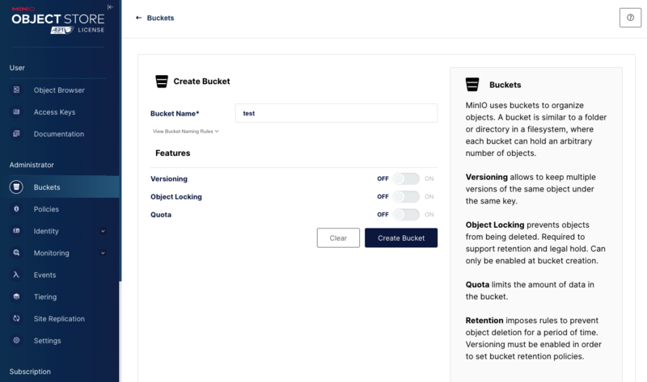Click the Site Replication icon
This screenshot has height=382, width=647.
[x=16, y=318]
